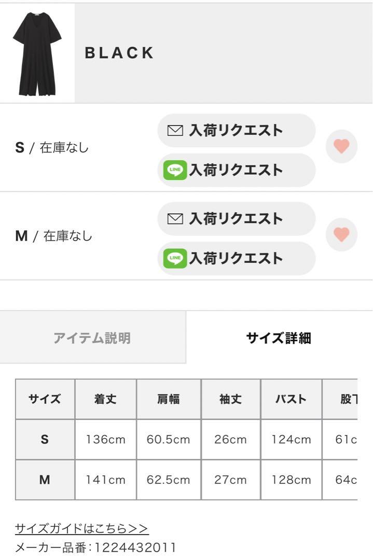The height and width of the screenshot is (560, 373).
Task: Click the partially hidden 股下 column header
Action: coord(340,399)
